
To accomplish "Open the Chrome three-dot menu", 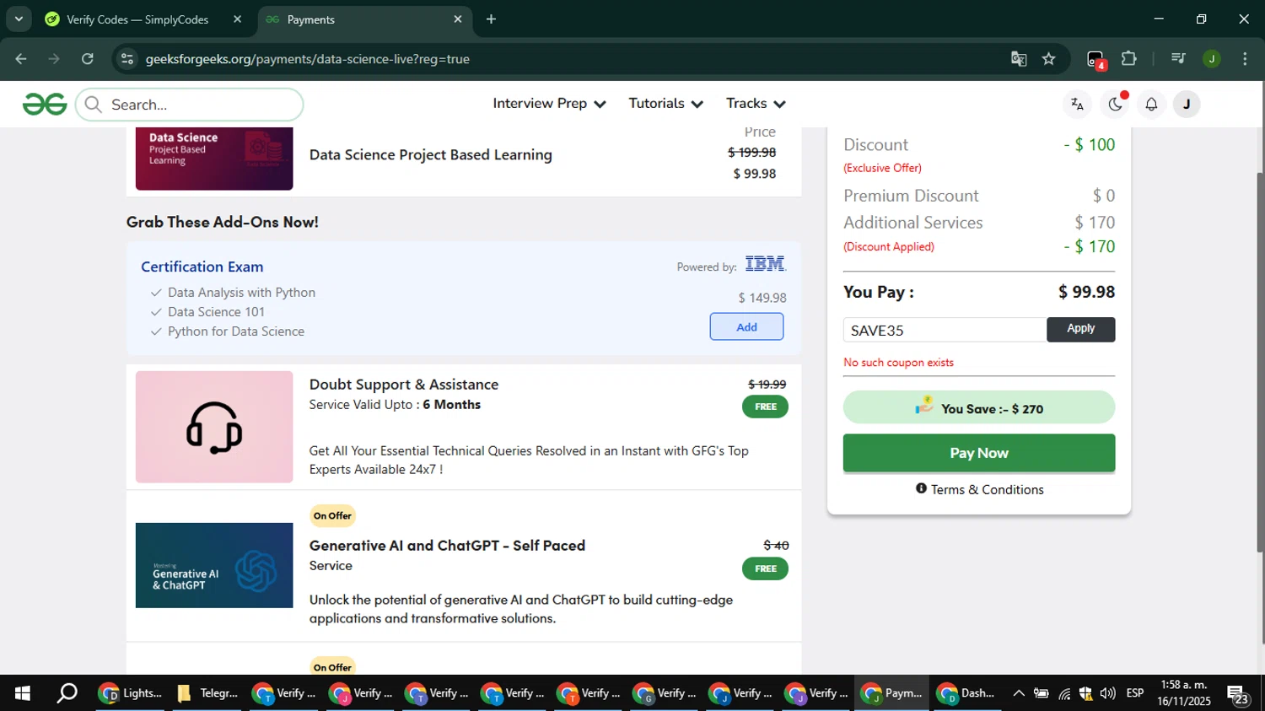I will (1245, 59).
